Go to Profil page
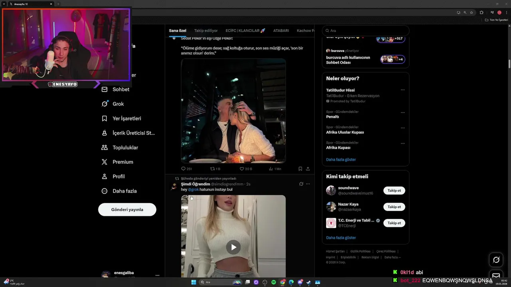The height and width of the screenshot is (287, 511). [x=113, y=176]
